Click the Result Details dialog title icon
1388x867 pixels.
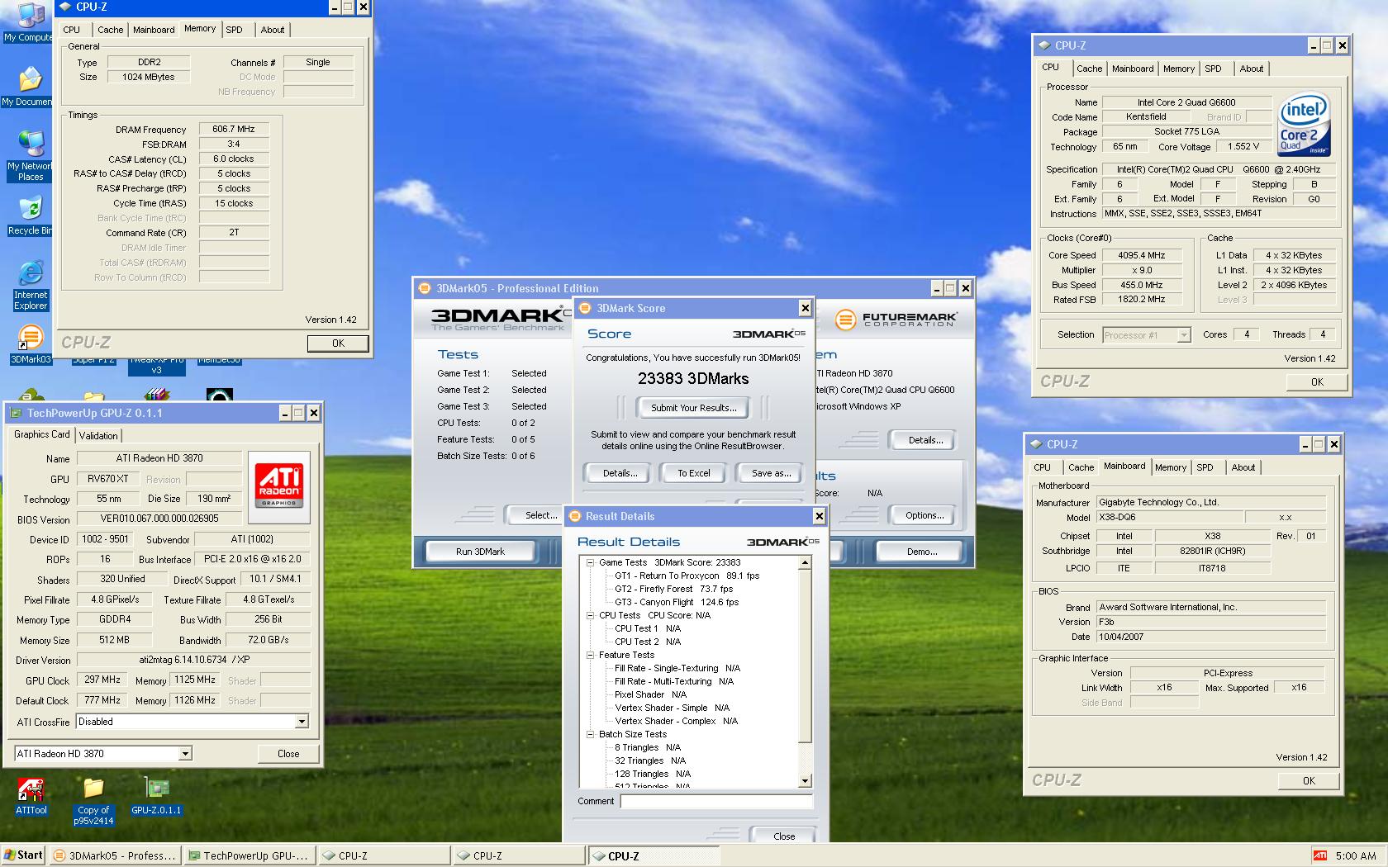coord(574,516)
